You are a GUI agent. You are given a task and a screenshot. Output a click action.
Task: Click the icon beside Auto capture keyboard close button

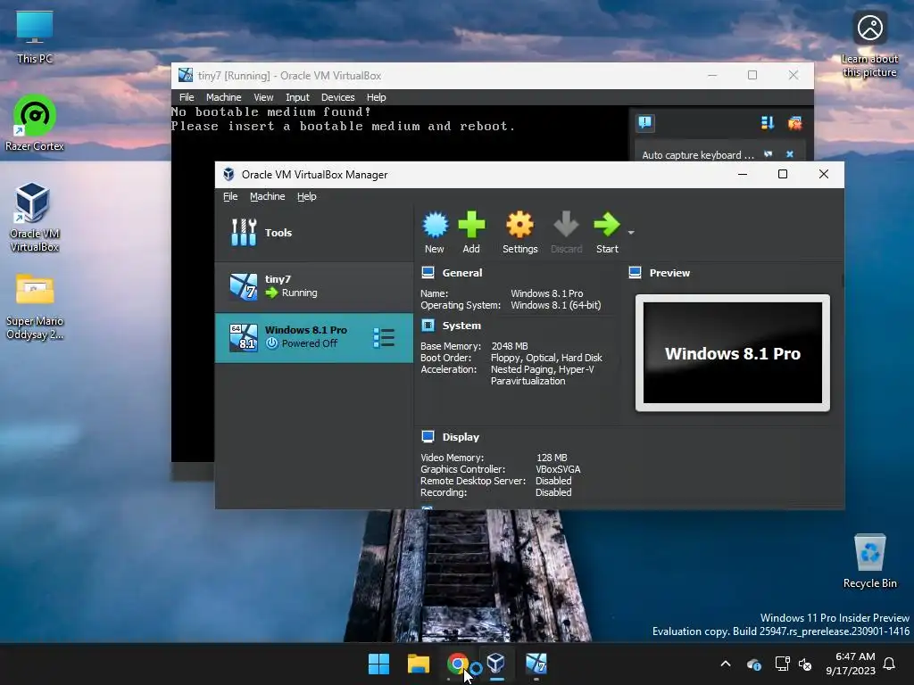click(x=769, y=154)
